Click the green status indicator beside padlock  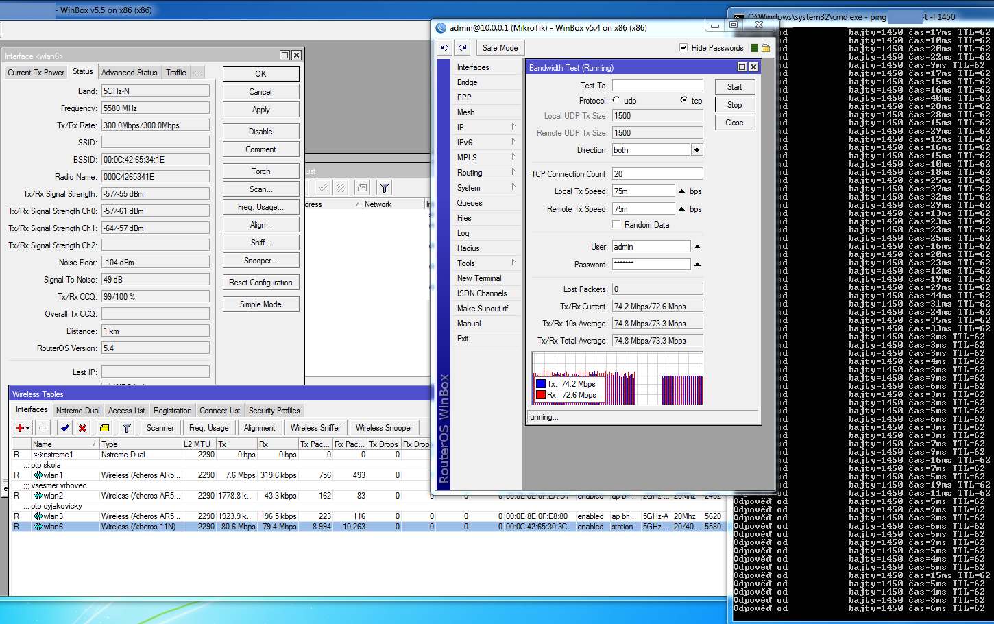755,48
